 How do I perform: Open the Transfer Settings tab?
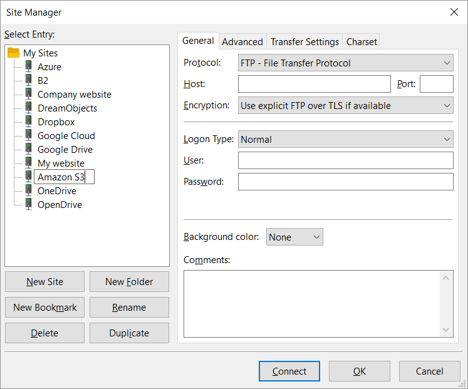click(304, 42)
